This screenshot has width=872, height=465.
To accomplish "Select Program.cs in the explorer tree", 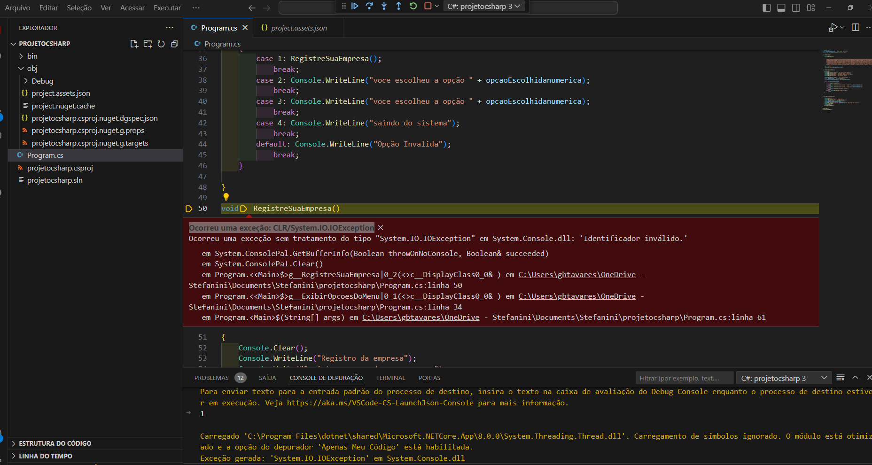I will pyautogui.click(x=95, y=155).
